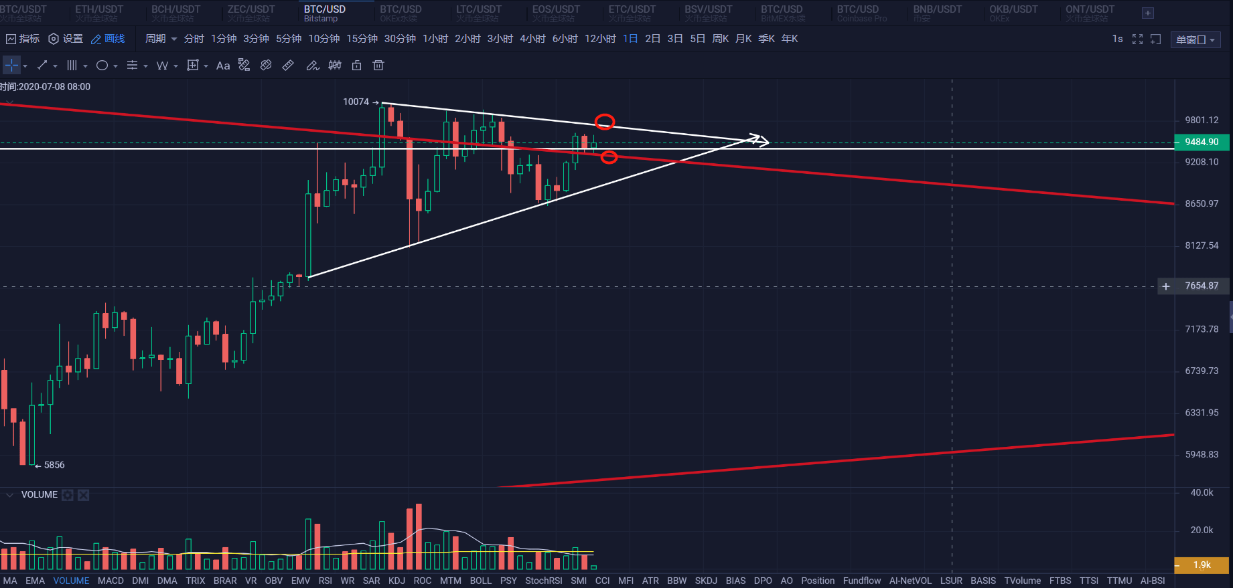Select the ruler measure tool
1233x588 pixels.
(288, 66)
